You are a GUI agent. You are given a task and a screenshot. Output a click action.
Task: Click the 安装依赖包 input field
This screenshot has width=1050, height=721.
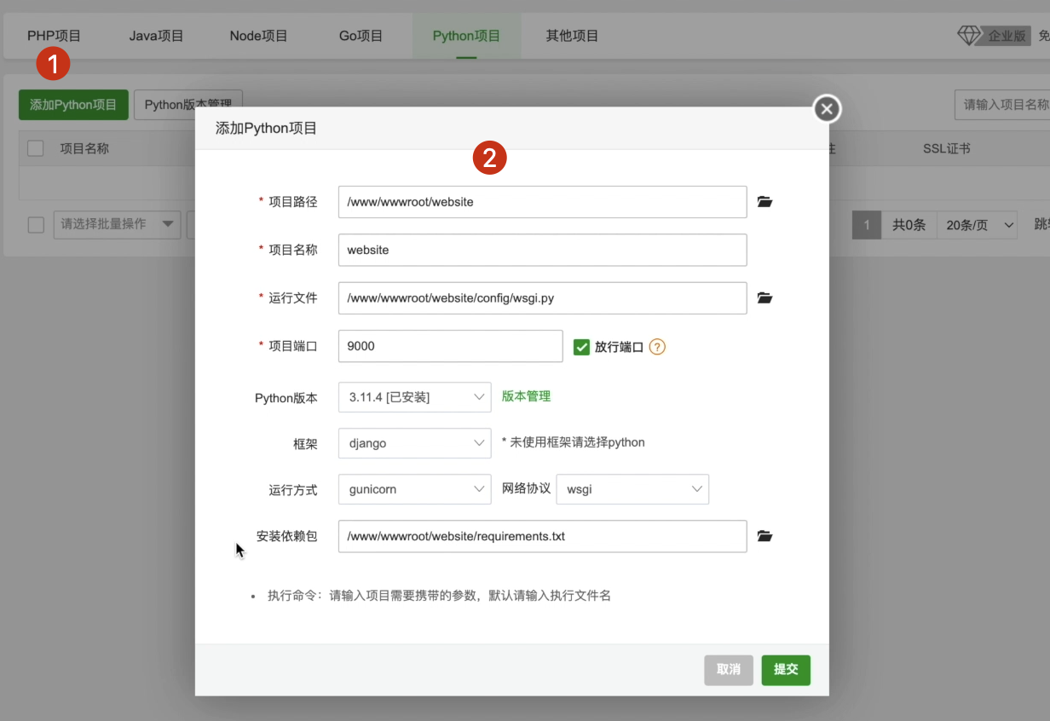tap(543, 536)
